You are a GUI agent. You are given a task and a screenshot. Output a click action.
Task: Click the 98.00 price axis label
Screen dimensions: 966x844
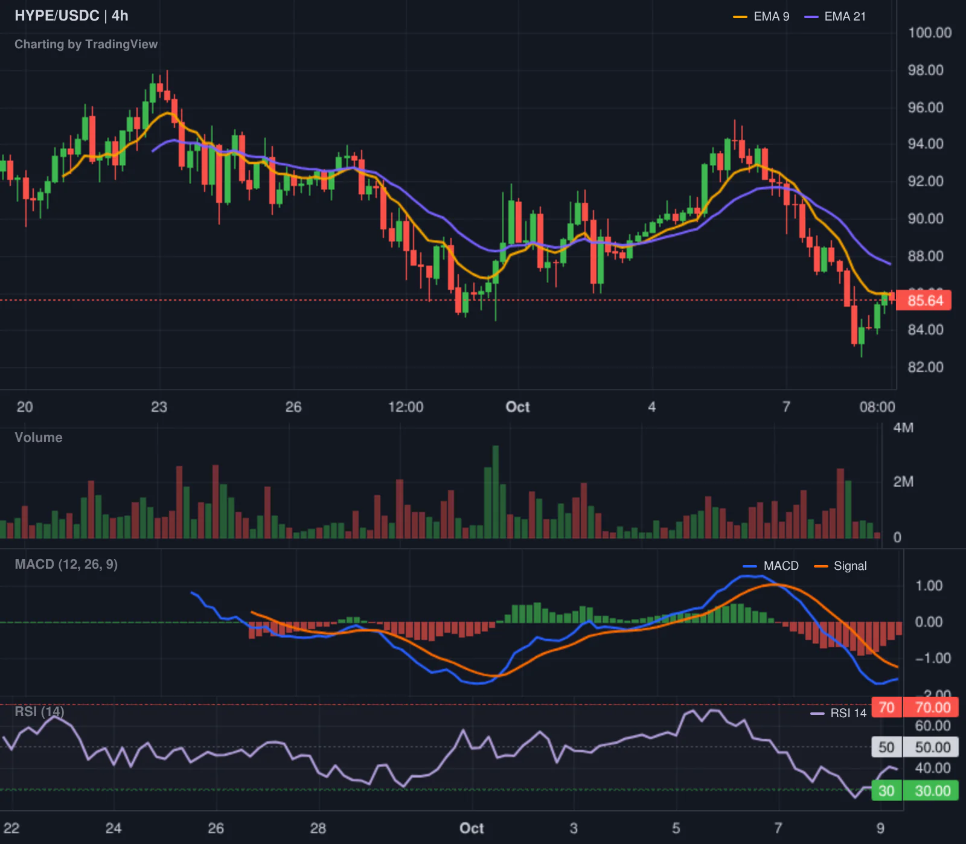tap(926, 70)
